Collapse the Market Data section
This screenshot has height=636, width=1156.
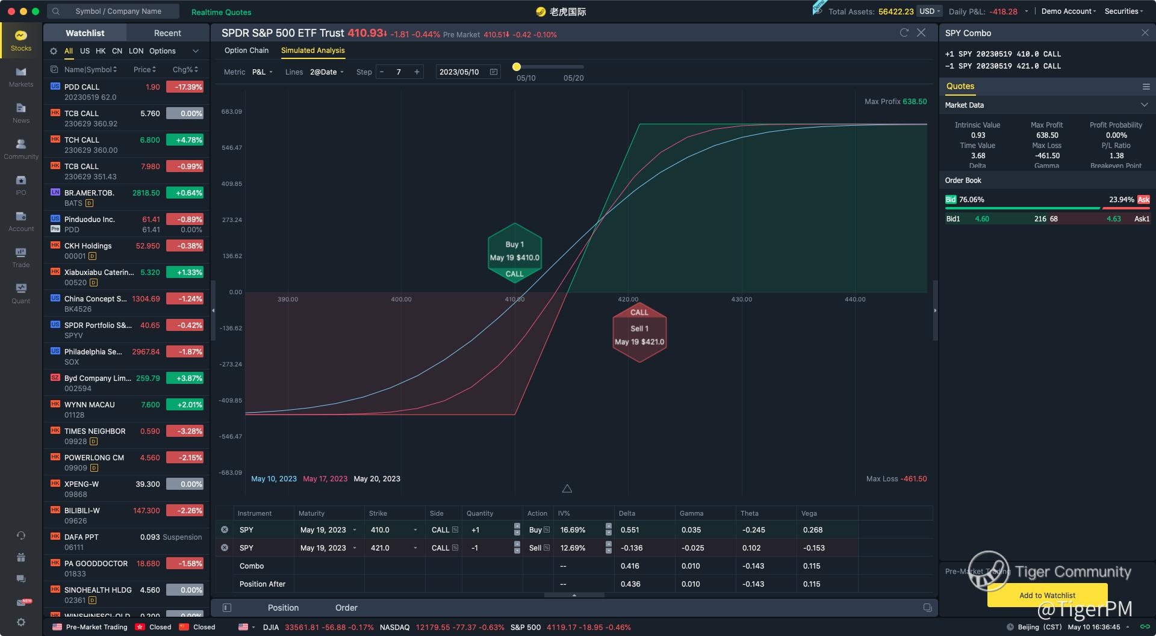click(x=1144, y=105)
